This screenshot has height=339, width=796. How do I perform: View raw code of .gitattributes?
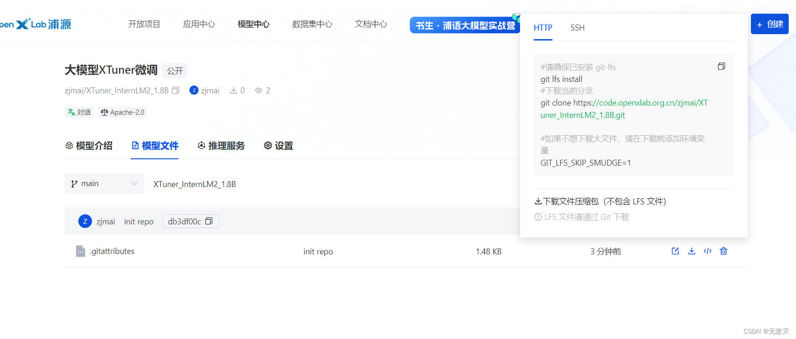pos(708,251)
